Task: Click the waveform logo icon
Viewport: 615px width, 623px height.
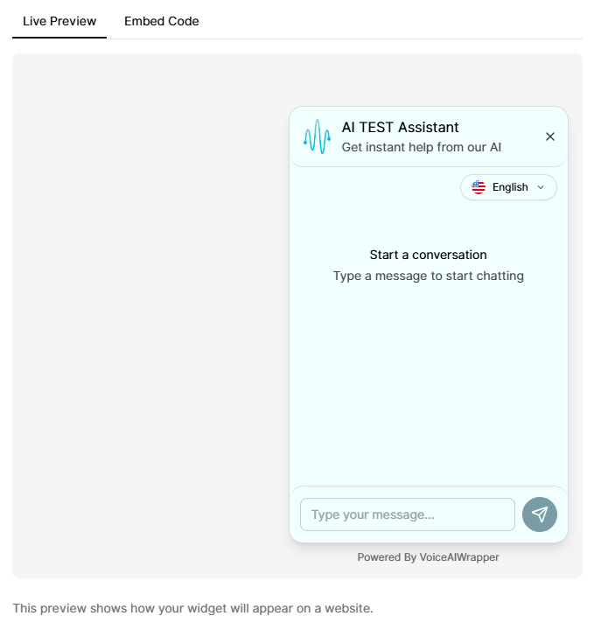Action: tap(317, 136)
